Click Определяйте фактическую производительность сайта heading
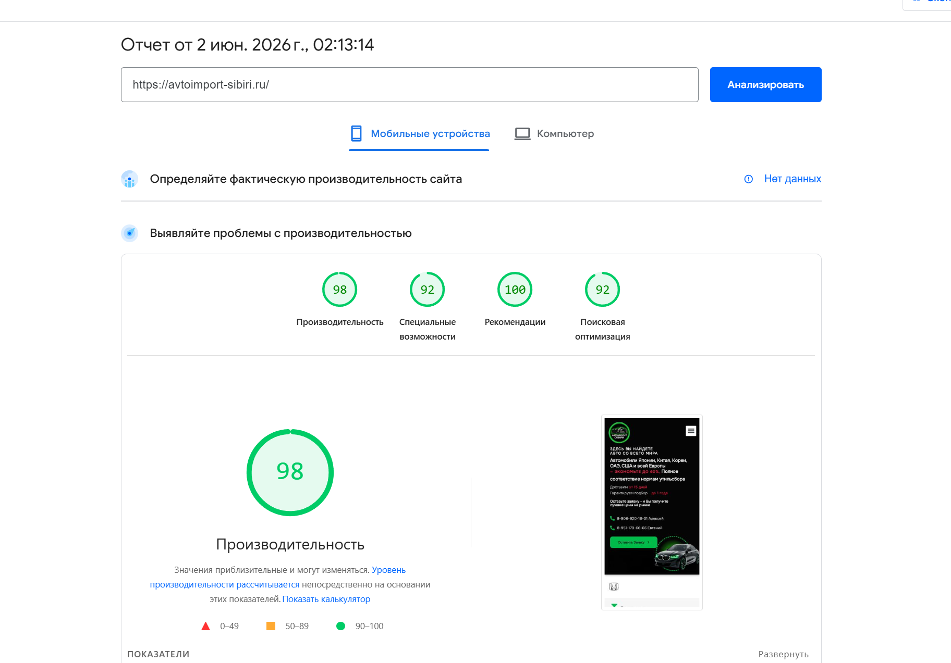 pyautogui.click(x=306, y=179)
